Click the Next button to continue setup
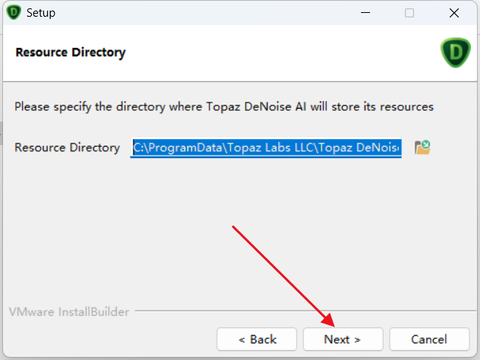Viewport: 480px width, 360px height. point(343,339)
